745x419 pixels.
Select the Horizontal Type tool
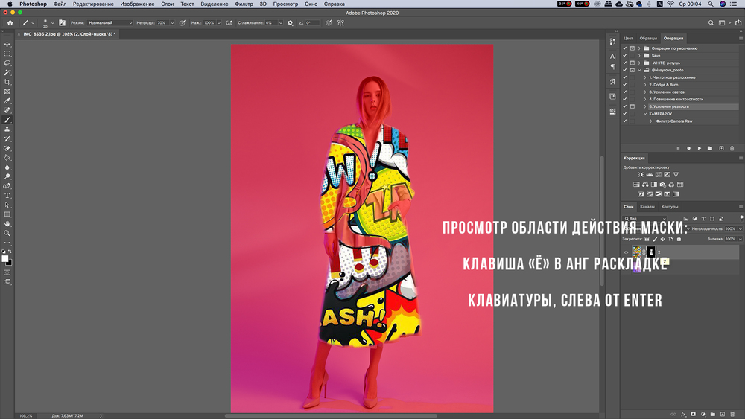click(7, 195)
